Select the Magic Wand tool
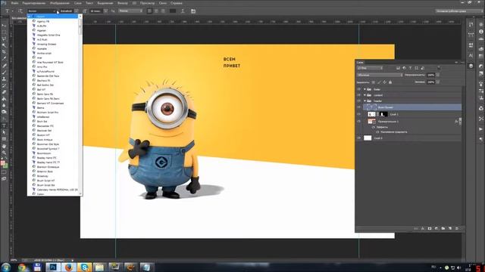 4,45
